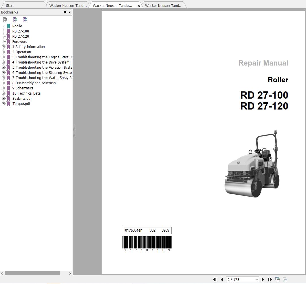Advance to the next page

pyautogui.click(x=263, y=279)
